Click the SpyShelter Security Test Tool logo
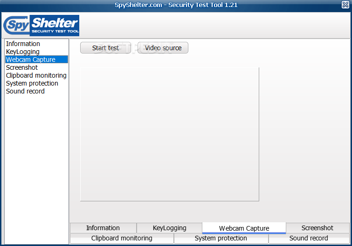This screenshot has height=246, width=352. (x=41, y=26)
